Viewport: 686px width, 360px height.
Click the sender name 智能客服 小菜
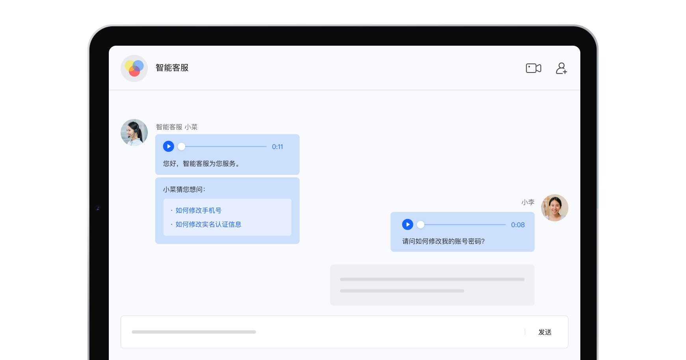177,127
